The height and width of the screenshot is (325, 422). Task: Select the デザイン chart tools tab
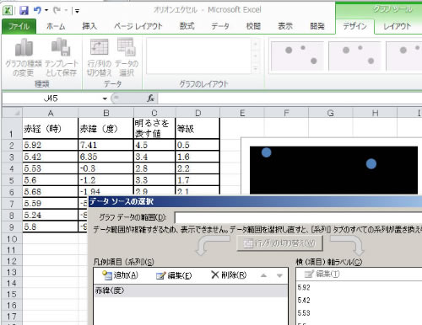click(354, 26)
